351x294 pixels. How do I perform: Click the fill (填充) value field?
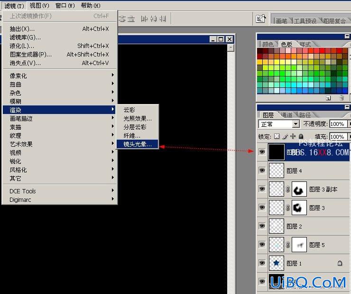(x=338, y=136)
